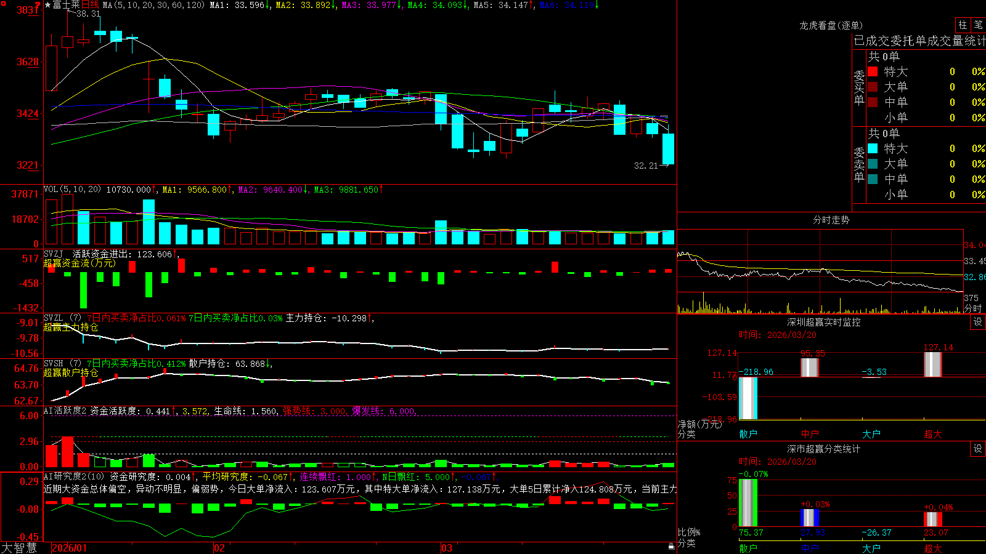Click the cyan 特大 swatch under 委卖单

coord(873,148)
